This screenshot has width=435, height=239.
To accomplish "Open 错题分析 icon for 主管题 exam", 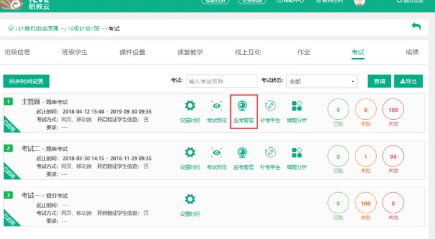I will 297,105.
